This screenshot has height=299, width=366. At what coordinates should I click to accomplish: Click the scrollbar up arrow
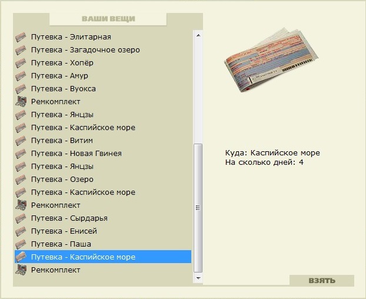[x=198, y=35]
